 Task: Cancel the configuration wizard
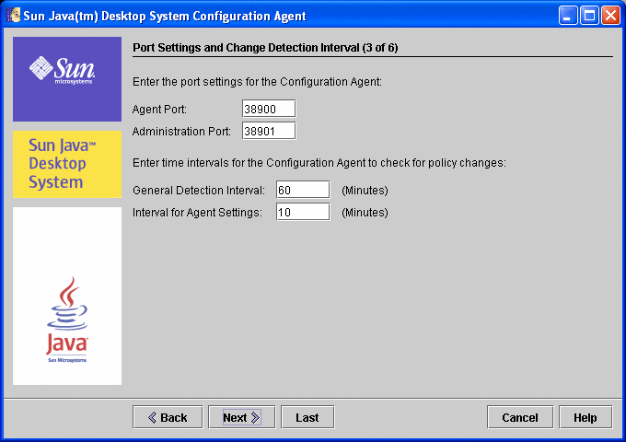coord(520,417)
